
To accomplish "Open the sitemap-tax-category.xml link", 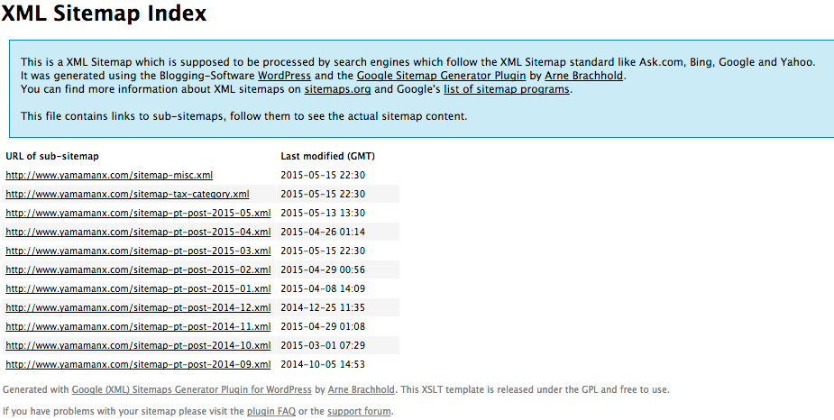I will (x=127, y=194).
